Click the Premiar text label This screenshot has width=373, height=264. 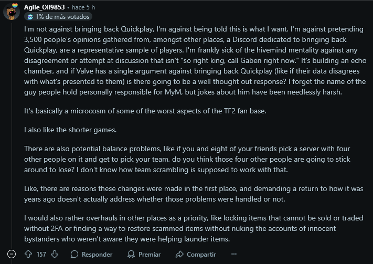(x=150, y=255)
